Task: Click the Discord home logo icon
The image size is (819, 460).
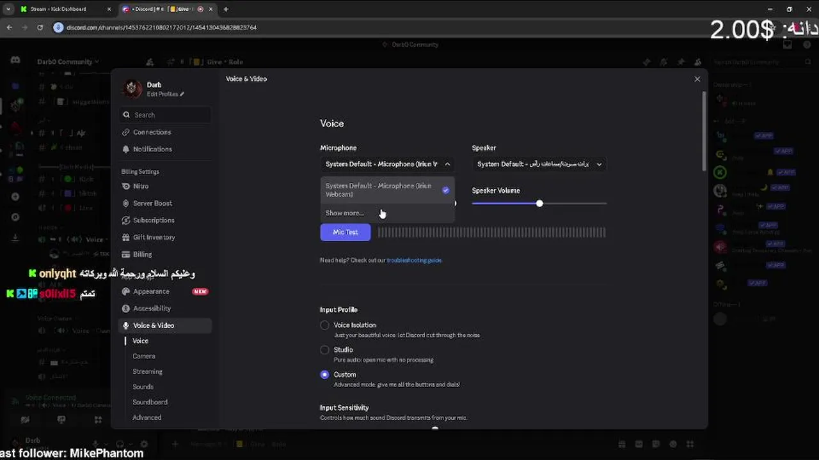Action: coord(15,60)
